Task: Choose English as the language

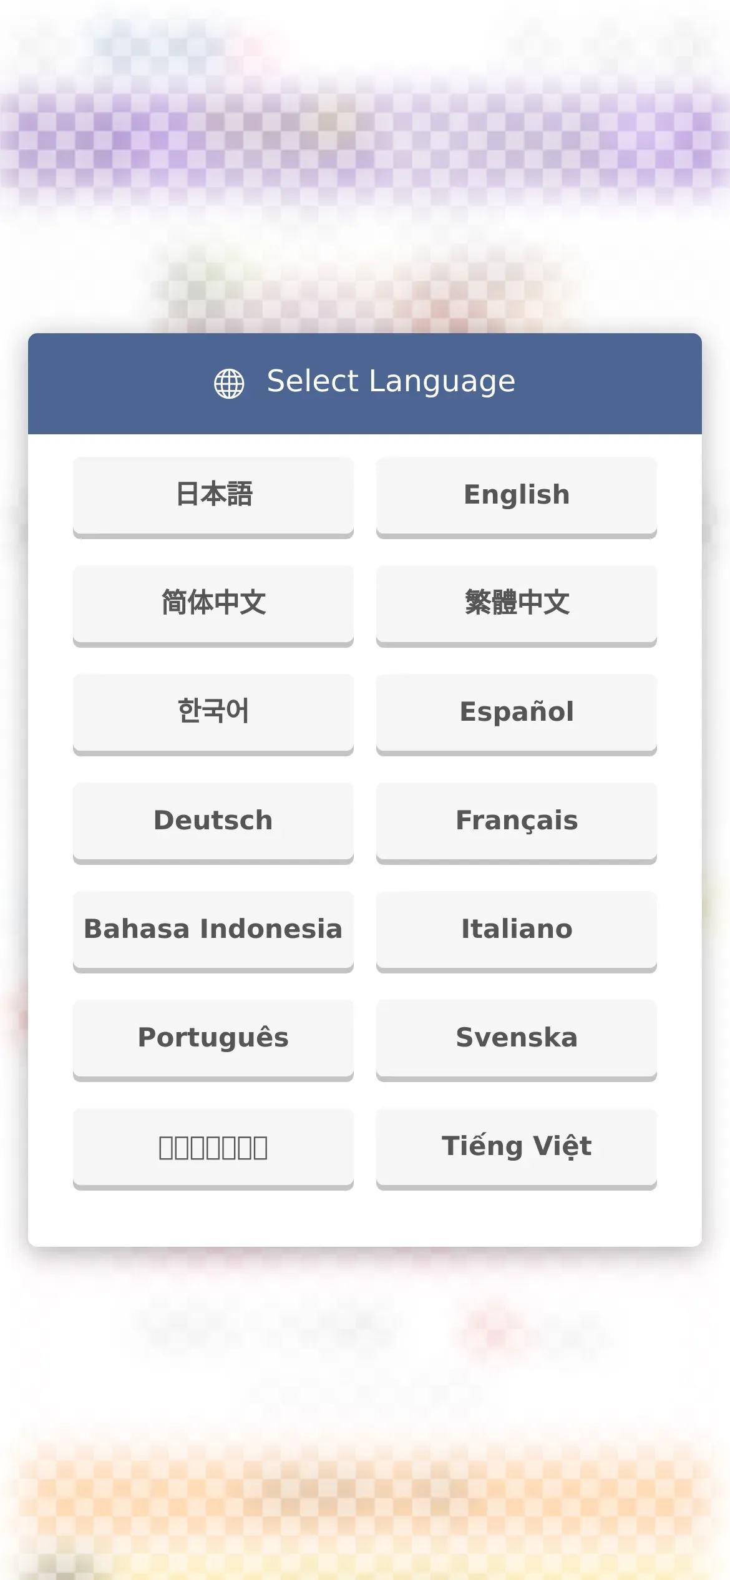Action: (x=516, y=495)
